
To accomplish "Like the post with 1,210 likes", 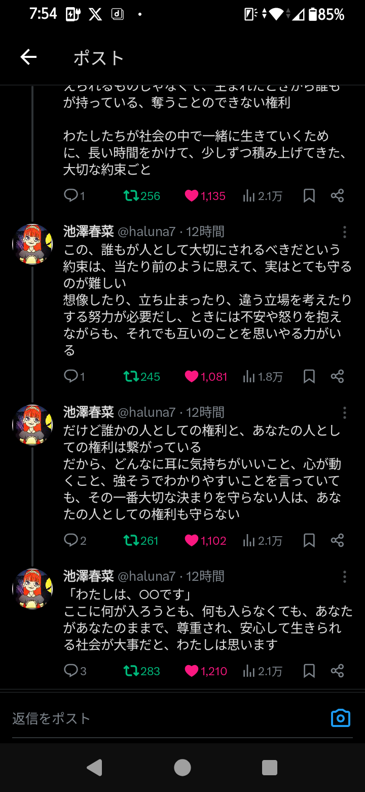I will point(192,671).
